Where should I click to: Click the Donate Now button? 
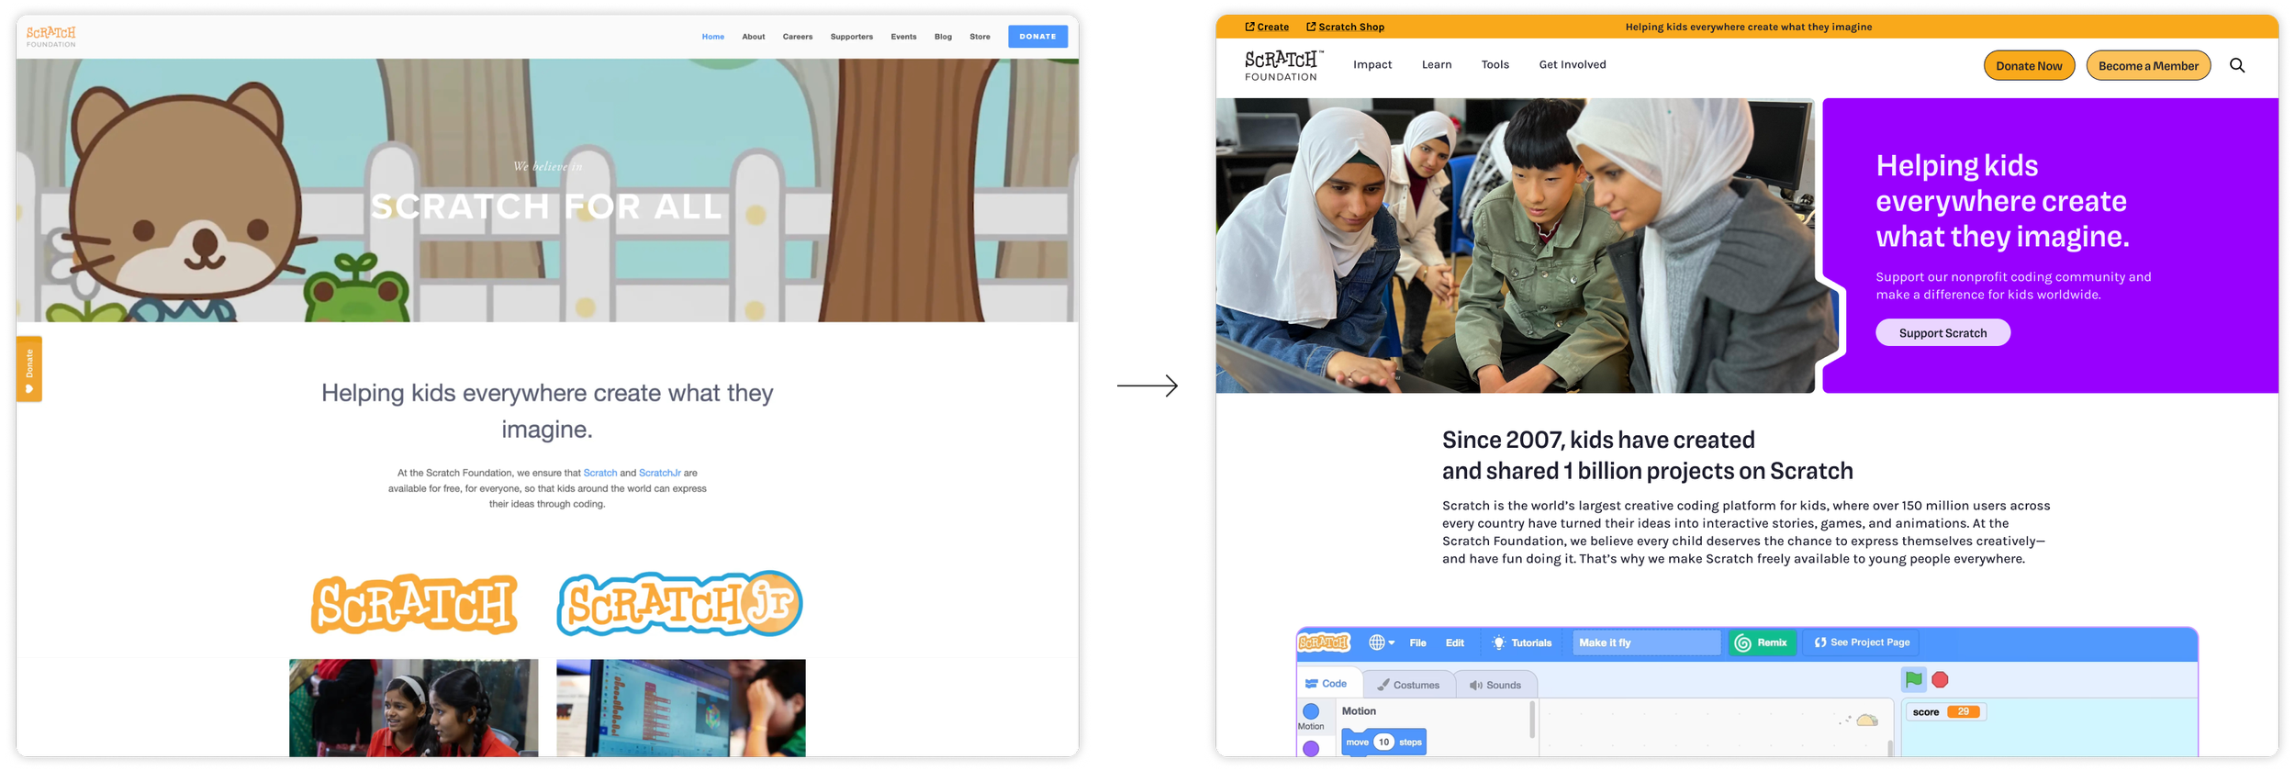click(2029, 65)
